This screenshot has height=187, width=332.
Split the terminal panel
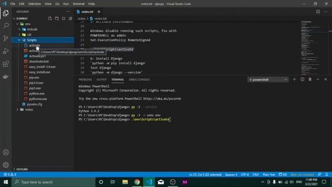click(x=302, y=79)
